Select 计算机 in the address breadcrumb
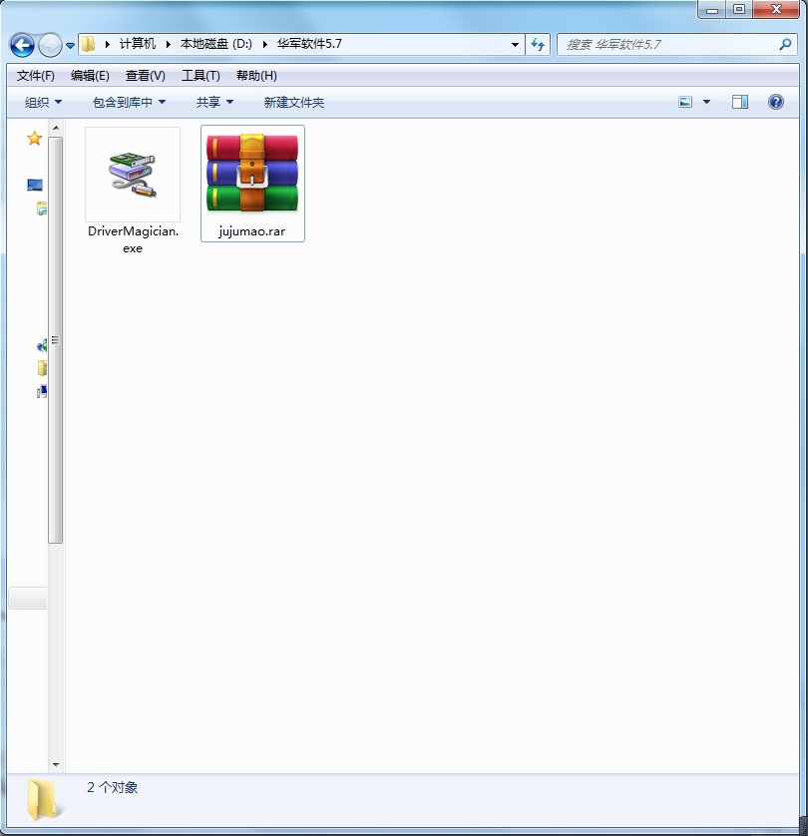This screenshot has width=808, height=836. point(137,44)
